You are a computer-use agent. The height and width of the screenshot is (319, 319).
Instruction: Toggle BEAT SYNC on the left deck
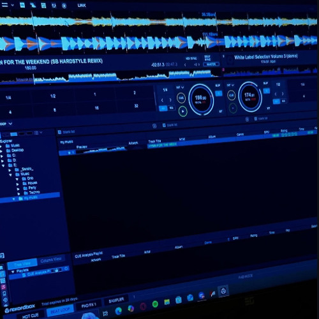pyautogui.click(x=207, y=58)
